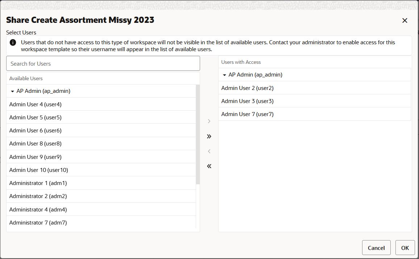This screenshot has width=419, height=259.
Task: Select Admin User 7 in Users with Access
Action: [248, 114]
